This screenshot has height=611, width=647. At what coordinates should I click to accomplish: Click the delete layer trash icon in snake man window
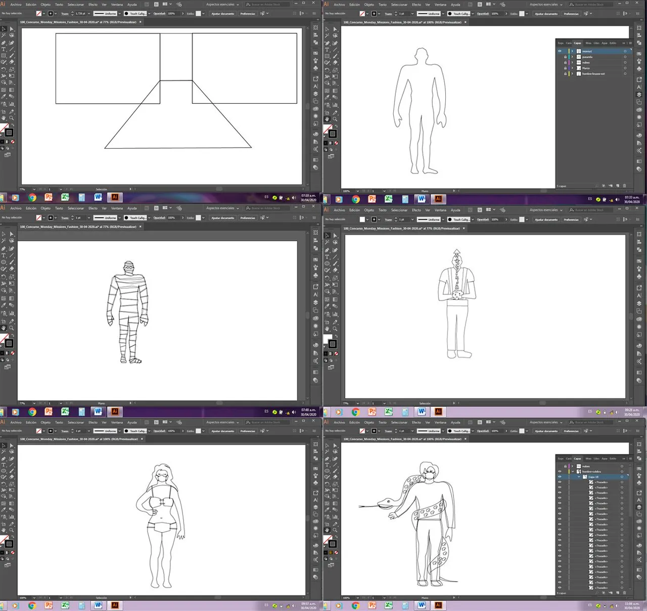coord(624,593)
